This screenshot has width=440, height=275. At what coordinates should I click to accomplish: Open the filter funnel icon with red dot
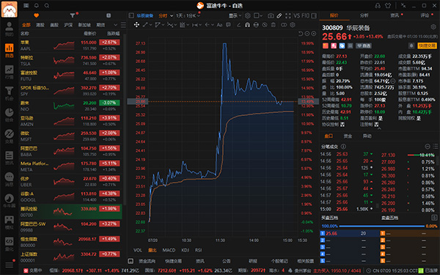[x=73, y=15]
